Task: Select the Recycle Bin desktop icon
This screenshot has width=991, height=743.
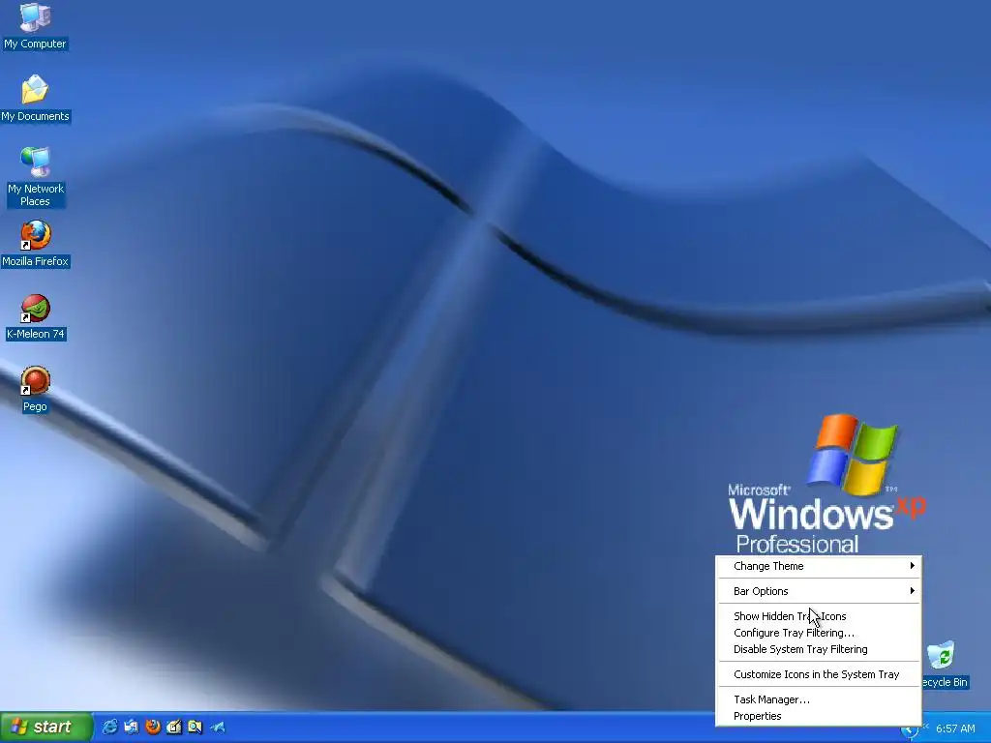Action: pyautogui.click(x=945, y=664)
